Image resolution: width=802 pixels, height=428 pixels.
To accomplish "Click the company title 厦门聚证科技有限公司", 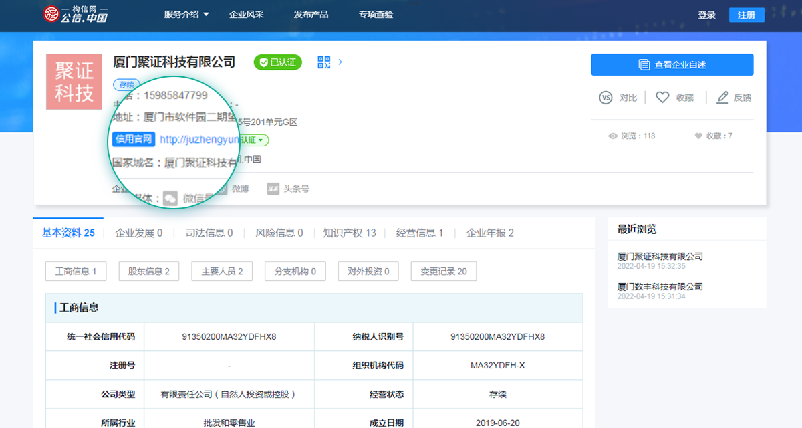I will click(174, 62).
